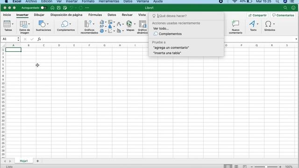299x168 pixels.
Task: Insert a statistical chart
Action: tap(110, 26)
